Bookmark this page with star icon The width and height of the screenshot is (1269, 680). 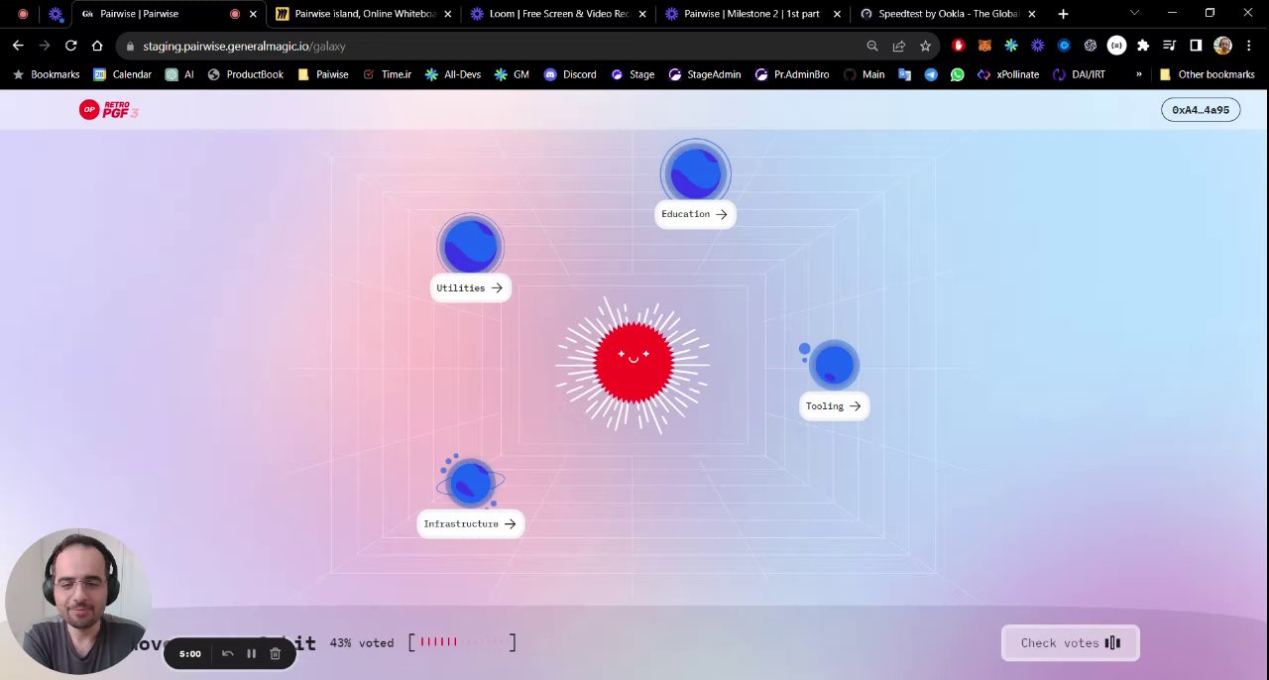point(925,46)
